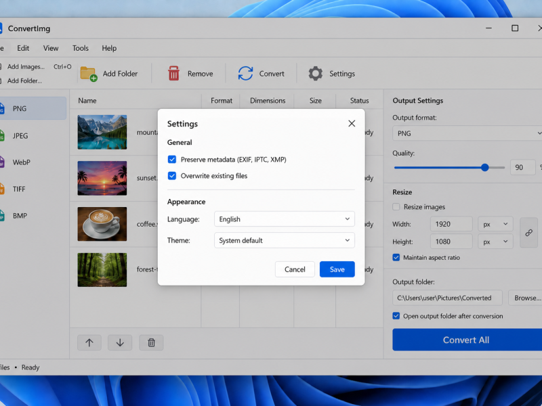Toggle Open output folder after conversion
The image size is (542, 406).
pos(396,316)
